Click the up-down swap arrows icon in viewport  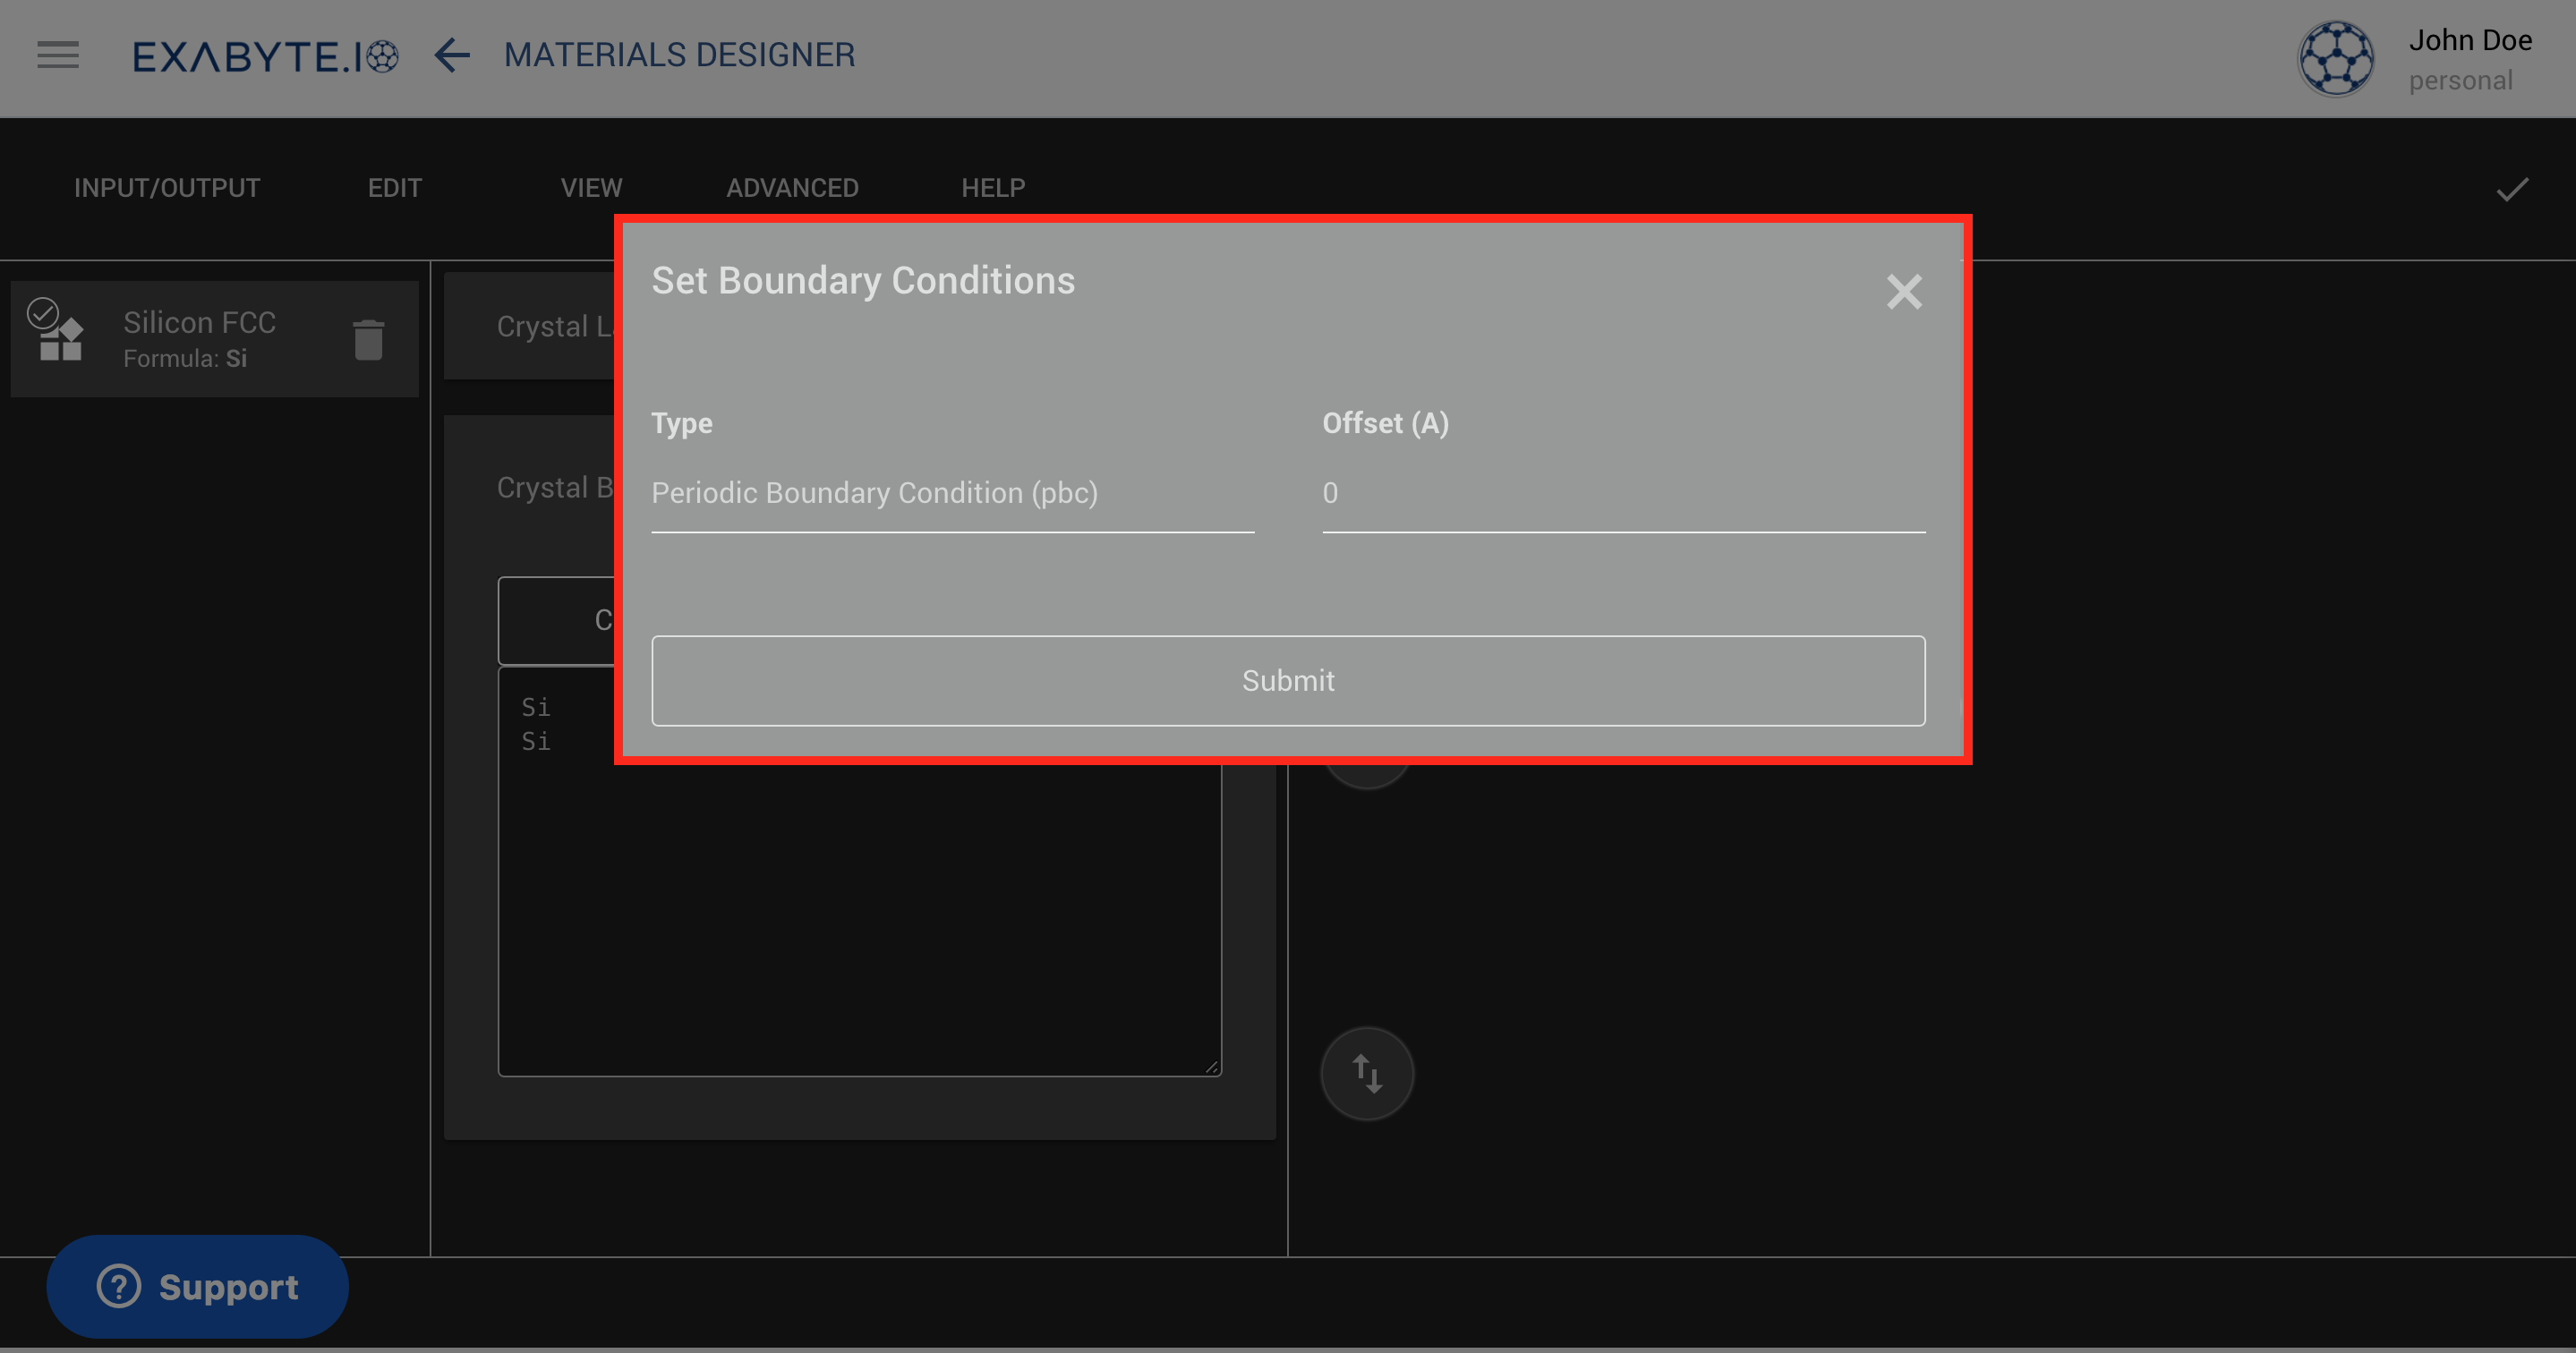tap(1367, 1072)
